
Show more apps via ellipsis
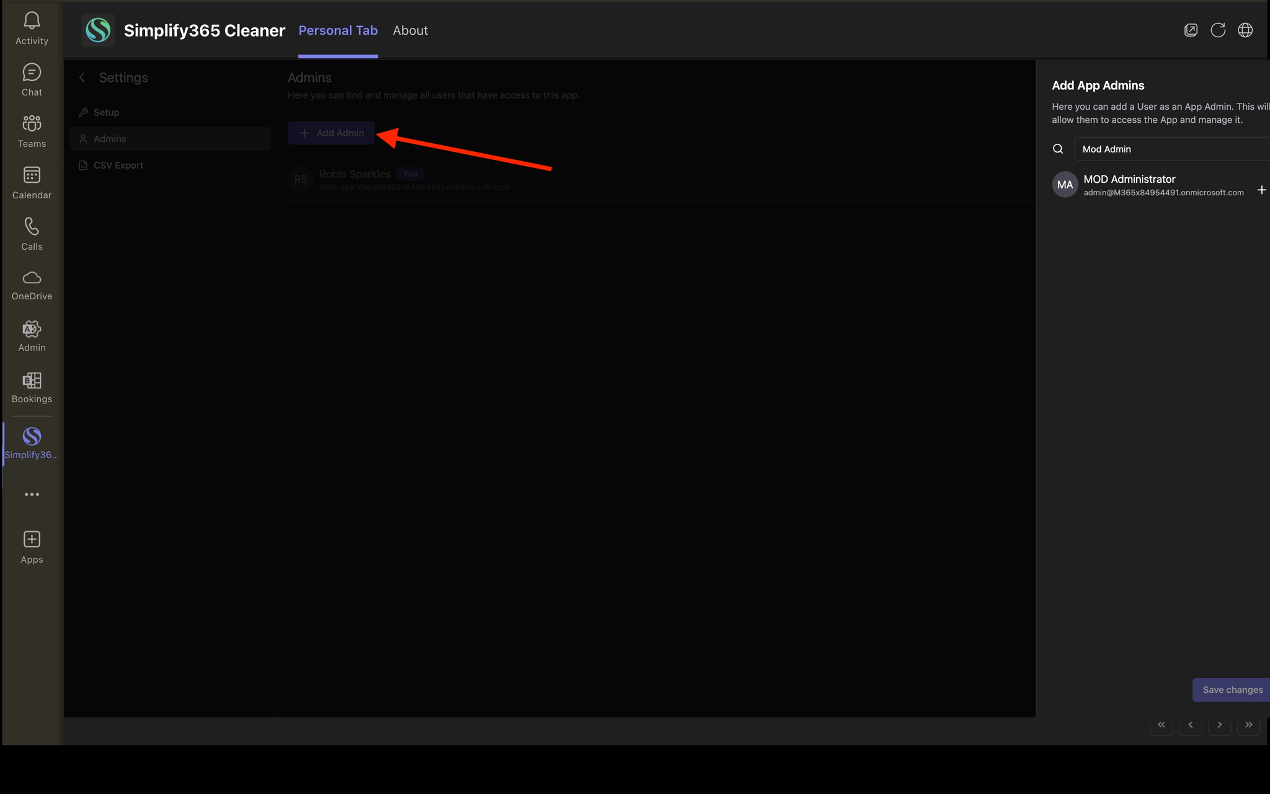click(x=32, y=494)
